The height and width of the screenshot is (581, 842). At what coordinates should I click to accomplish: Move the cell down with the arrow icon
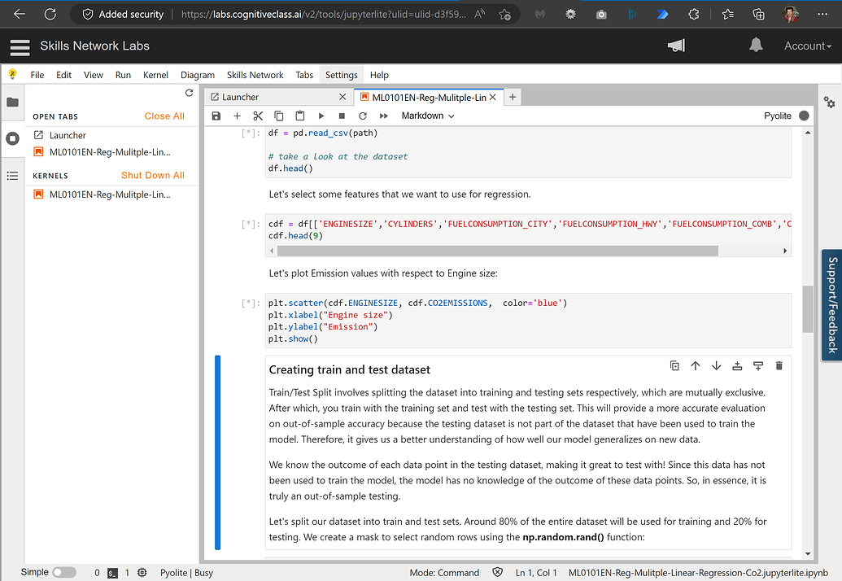[716, 366]
